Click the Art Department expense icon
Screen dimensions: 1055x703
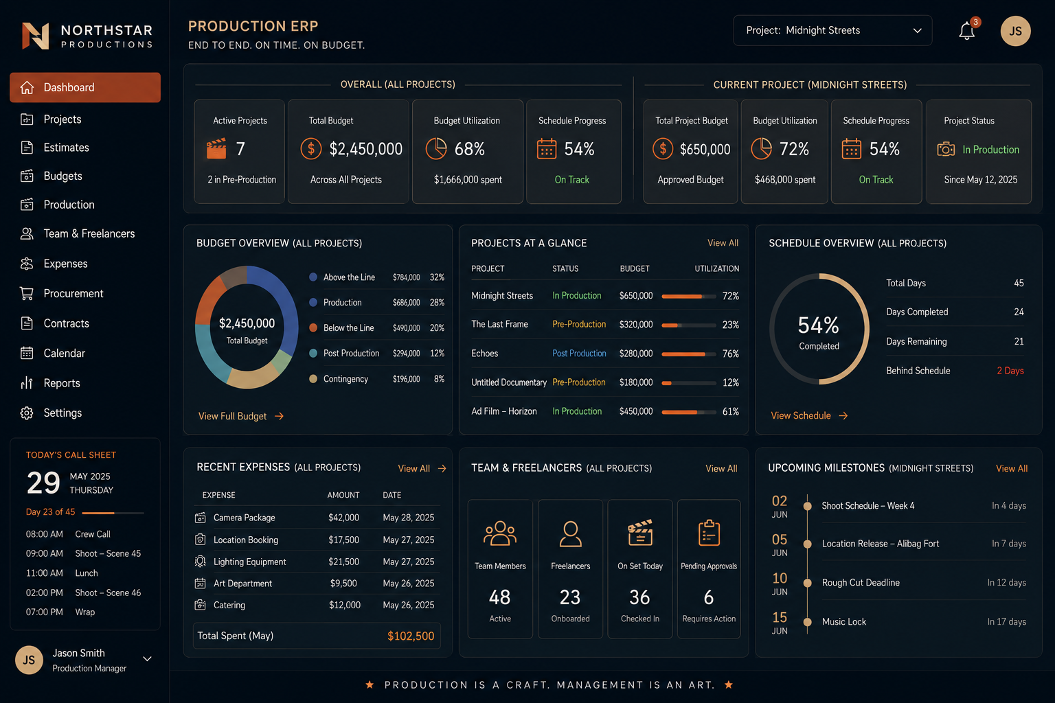coord(200,584)
